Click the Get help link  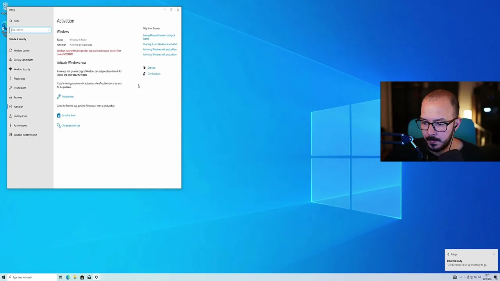(x=152, y=68)
